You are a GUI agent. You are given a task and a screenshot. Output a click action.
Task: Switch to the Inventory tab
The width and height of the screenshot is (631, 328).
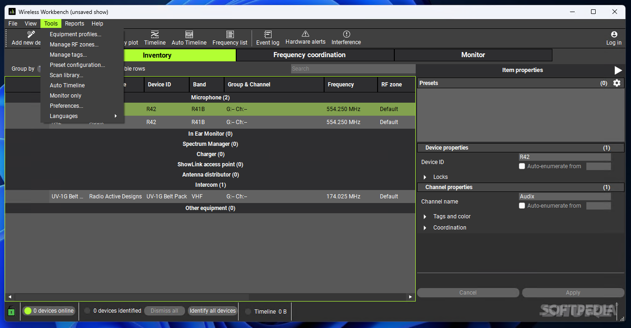(157, 55)
